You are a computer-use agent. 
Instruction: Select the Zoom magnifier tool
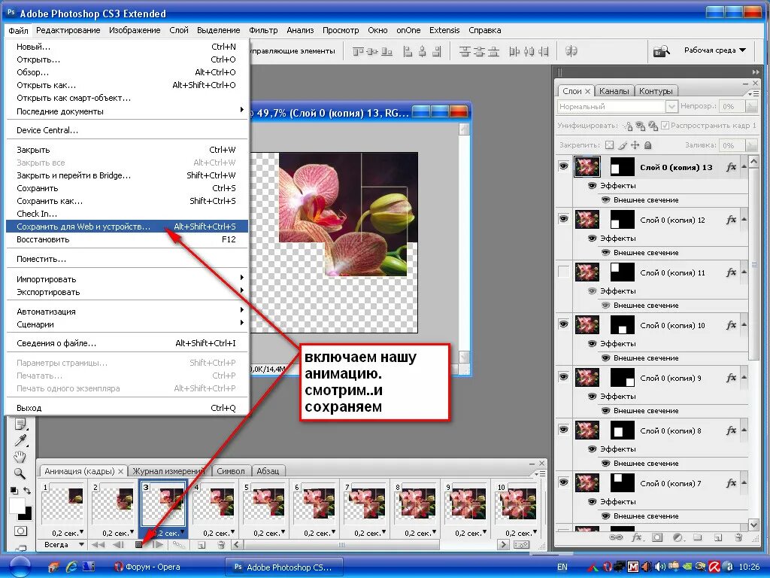[x=20, y=473]
